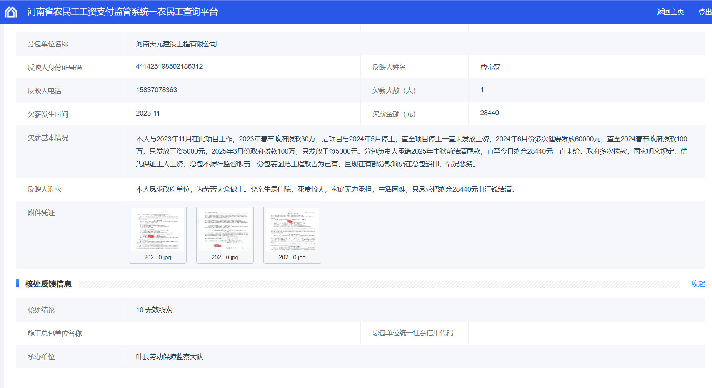This screenshot has height=388, width=712.
Task: Return to main page via 返回主页
Action: [x=670, y=12]
